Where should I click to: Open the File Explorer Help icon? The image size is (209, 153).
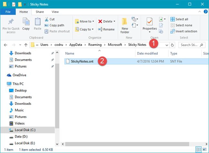point(206,12)
